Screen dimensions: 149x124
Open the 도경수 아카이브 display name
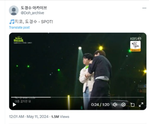click(x=34, y=8)
